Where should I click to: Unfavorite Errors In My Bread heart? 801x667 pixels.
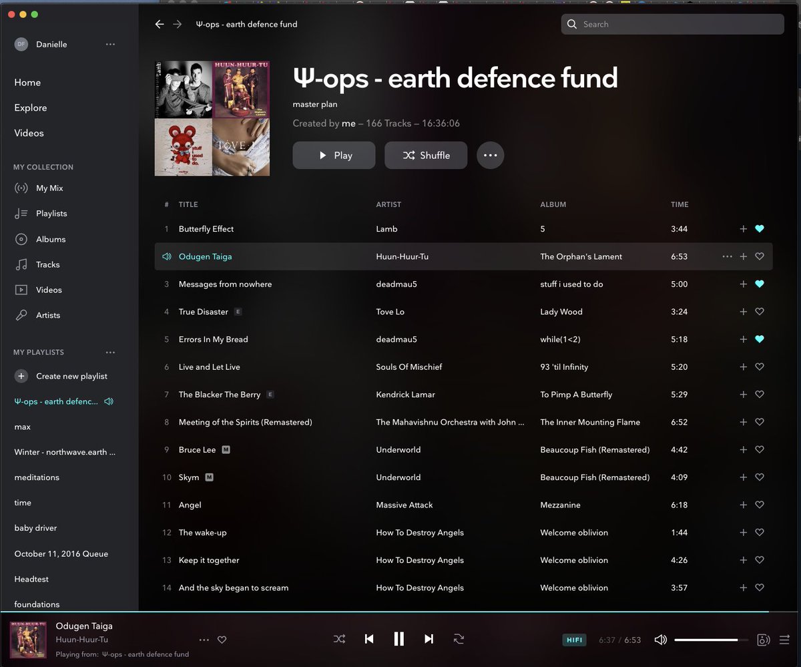click(759, 339)
